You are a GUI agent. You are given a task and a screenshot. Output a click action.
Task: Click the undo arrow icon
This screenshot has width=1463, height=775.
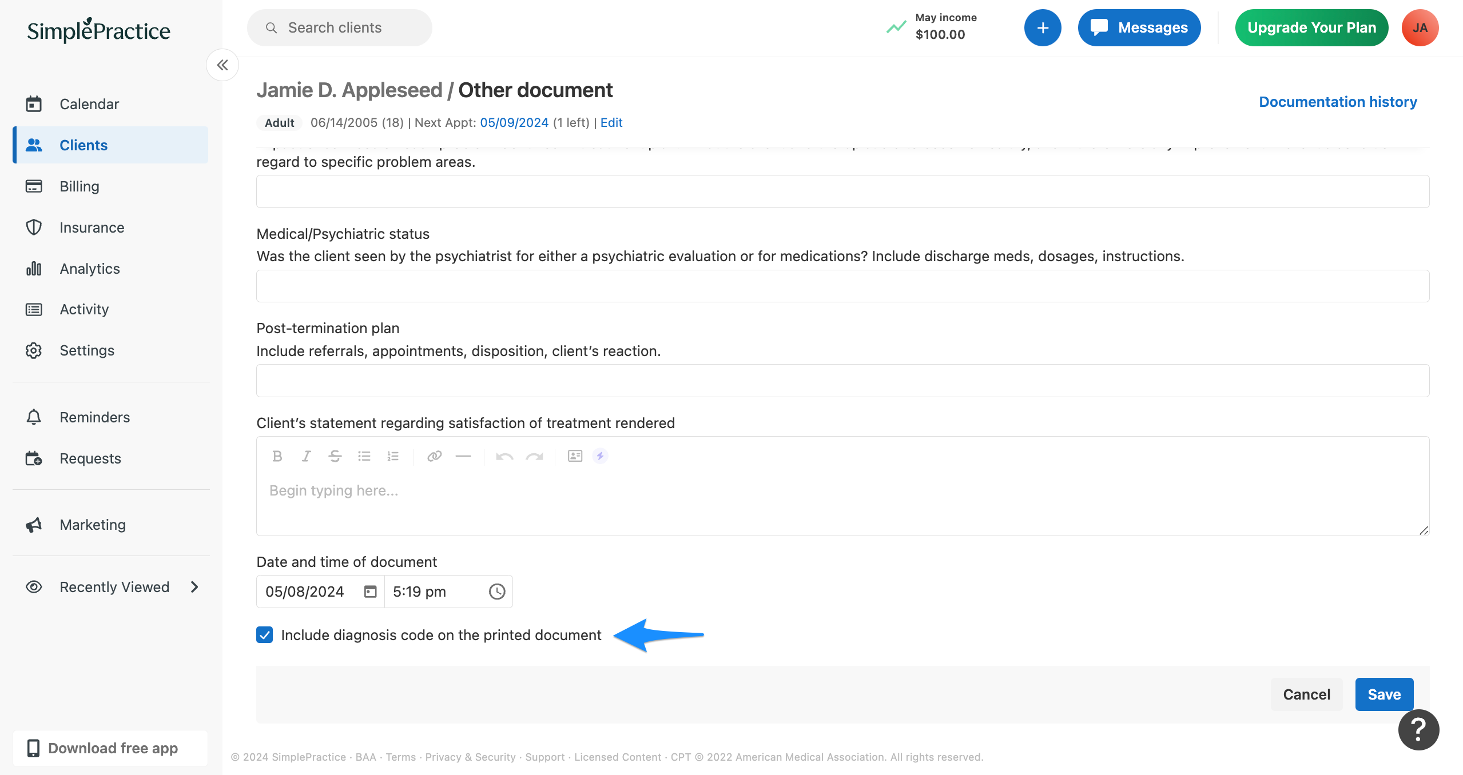pyautogui.click(x=504, y=456)
